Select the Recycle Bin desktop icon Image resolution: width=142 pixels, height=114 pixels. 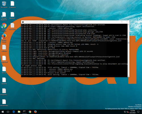point(4,5)
